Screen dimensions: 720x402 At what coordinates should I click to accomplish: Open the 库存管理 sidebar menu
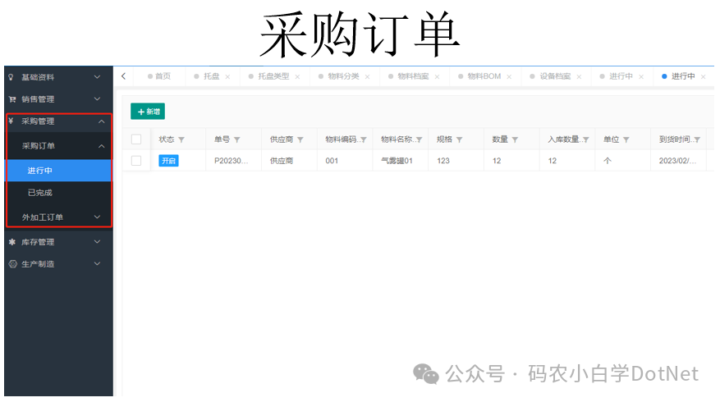click(58, 242)
